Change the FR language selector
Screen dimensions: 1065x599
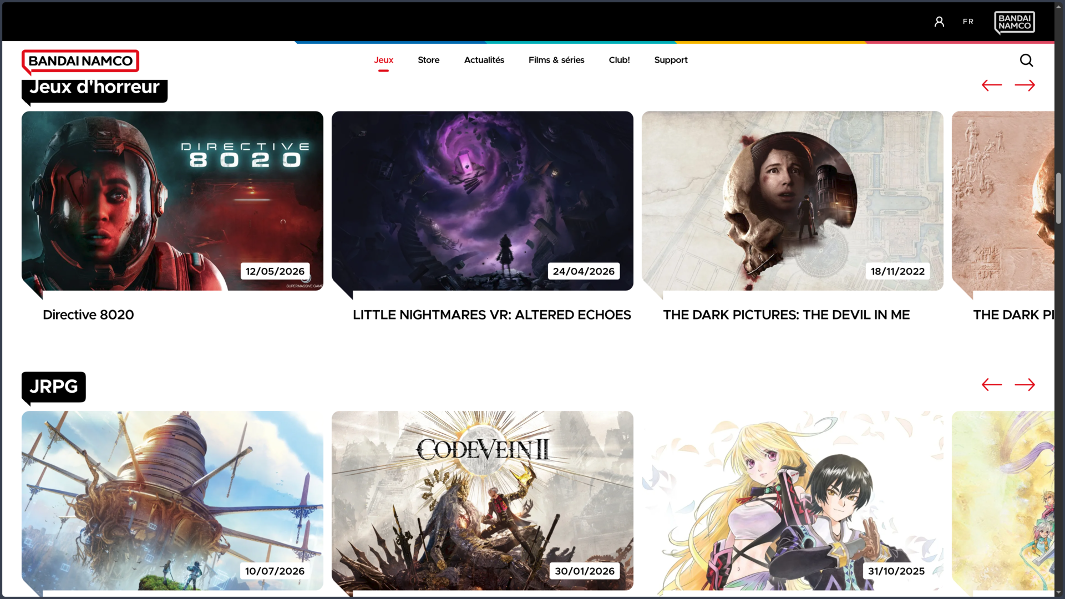968,22
